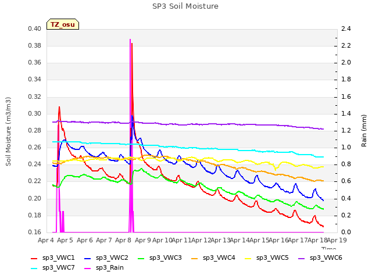Click the TZ_osu annotation label
Image resolution: width=372 pixels, height=279 pixels.
pos(63,24)
